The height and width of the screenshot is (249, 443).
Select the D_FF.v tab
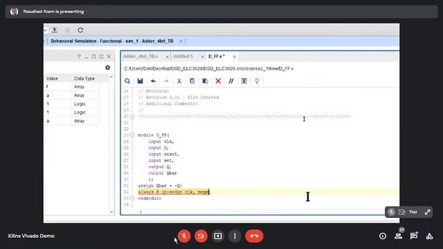point(217,57)
